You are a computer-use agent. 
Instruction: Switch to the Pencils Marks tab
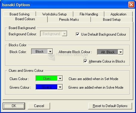tap(69, 20)
